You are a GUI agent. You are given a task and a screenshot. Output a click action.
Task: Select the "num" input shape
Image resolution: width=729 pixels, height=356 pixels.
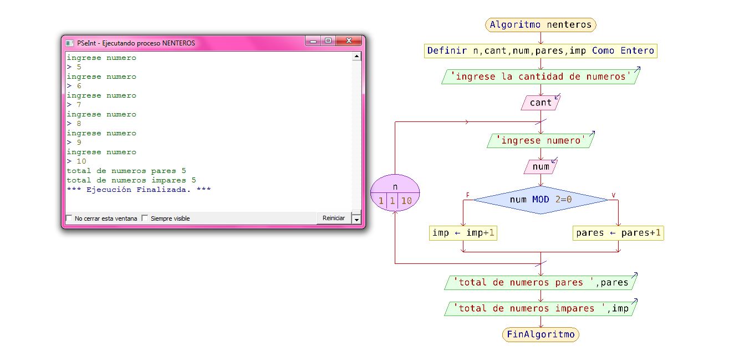click(x=540, y=166)
